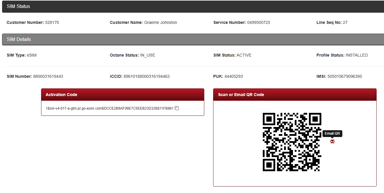Click the Scan or Email QR Code header
Viewport: 384px width, 193px height.
pos(295,95)
